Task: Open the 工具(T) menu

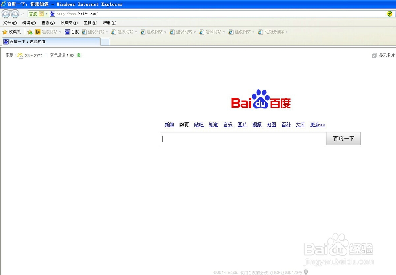Action: click(x=90, y=23)
